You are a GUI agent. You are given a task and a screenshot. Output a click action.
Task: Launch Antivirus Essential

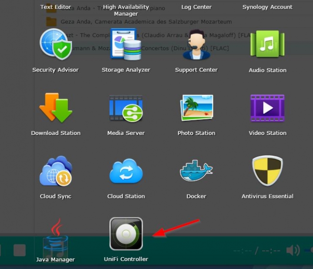[x=267, y=171]
